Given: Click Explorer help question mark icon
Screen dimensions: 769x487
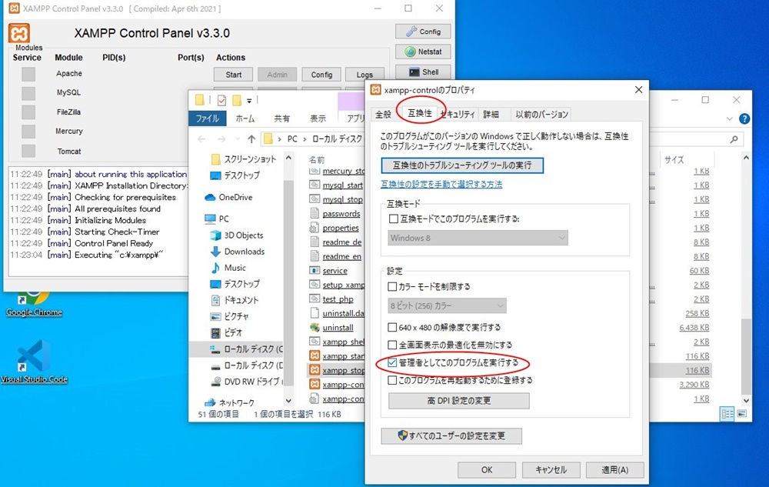Looking at the screenshot, I should (744, 118).
